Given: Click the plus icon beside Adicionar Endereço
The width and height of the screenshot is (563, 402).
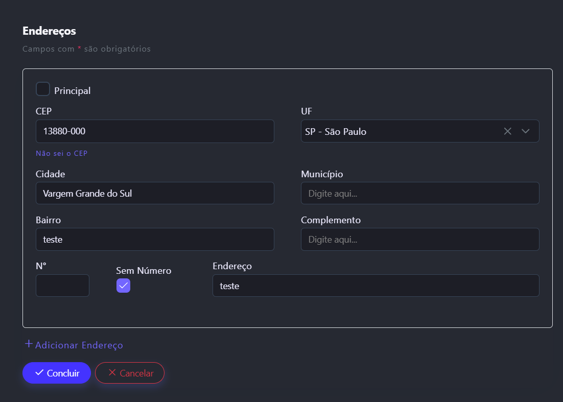Looking at the screenshot, I should pyautogui.click(x=29, y=344).
